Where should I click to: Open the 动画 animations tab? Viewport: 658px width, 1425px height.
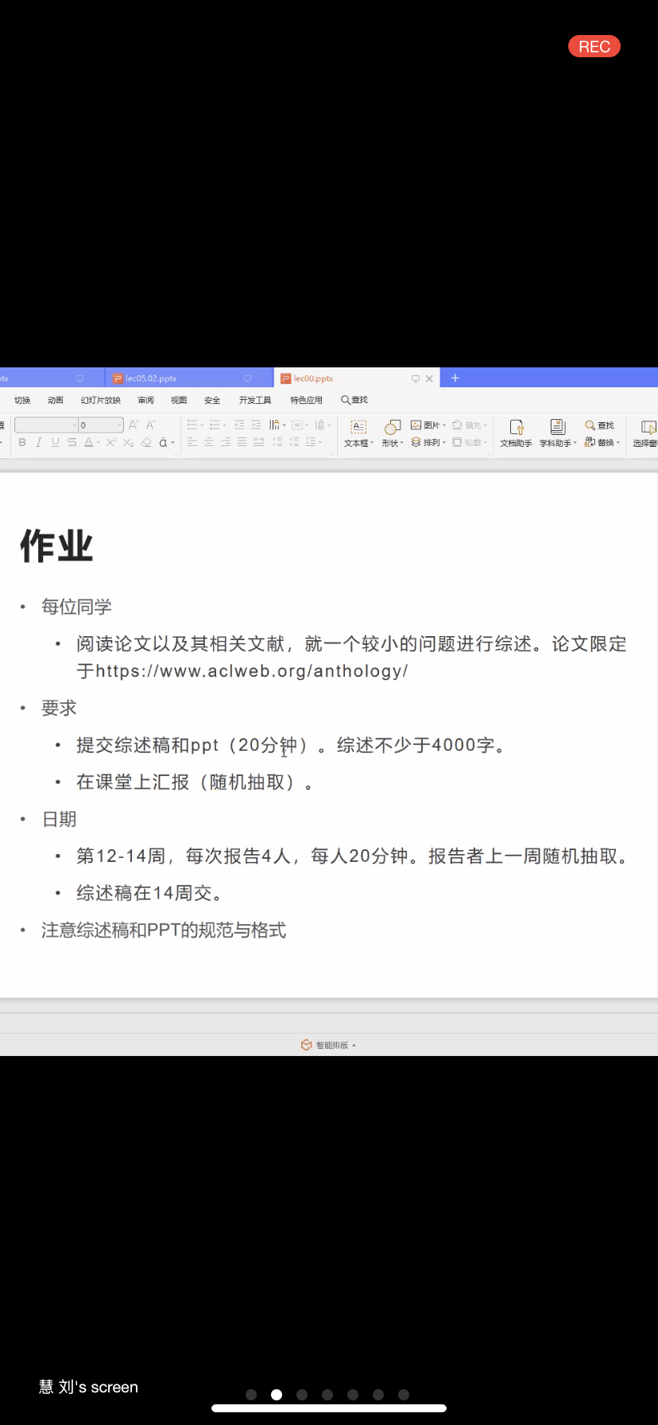pyautogui.click(x=56, y=400)
